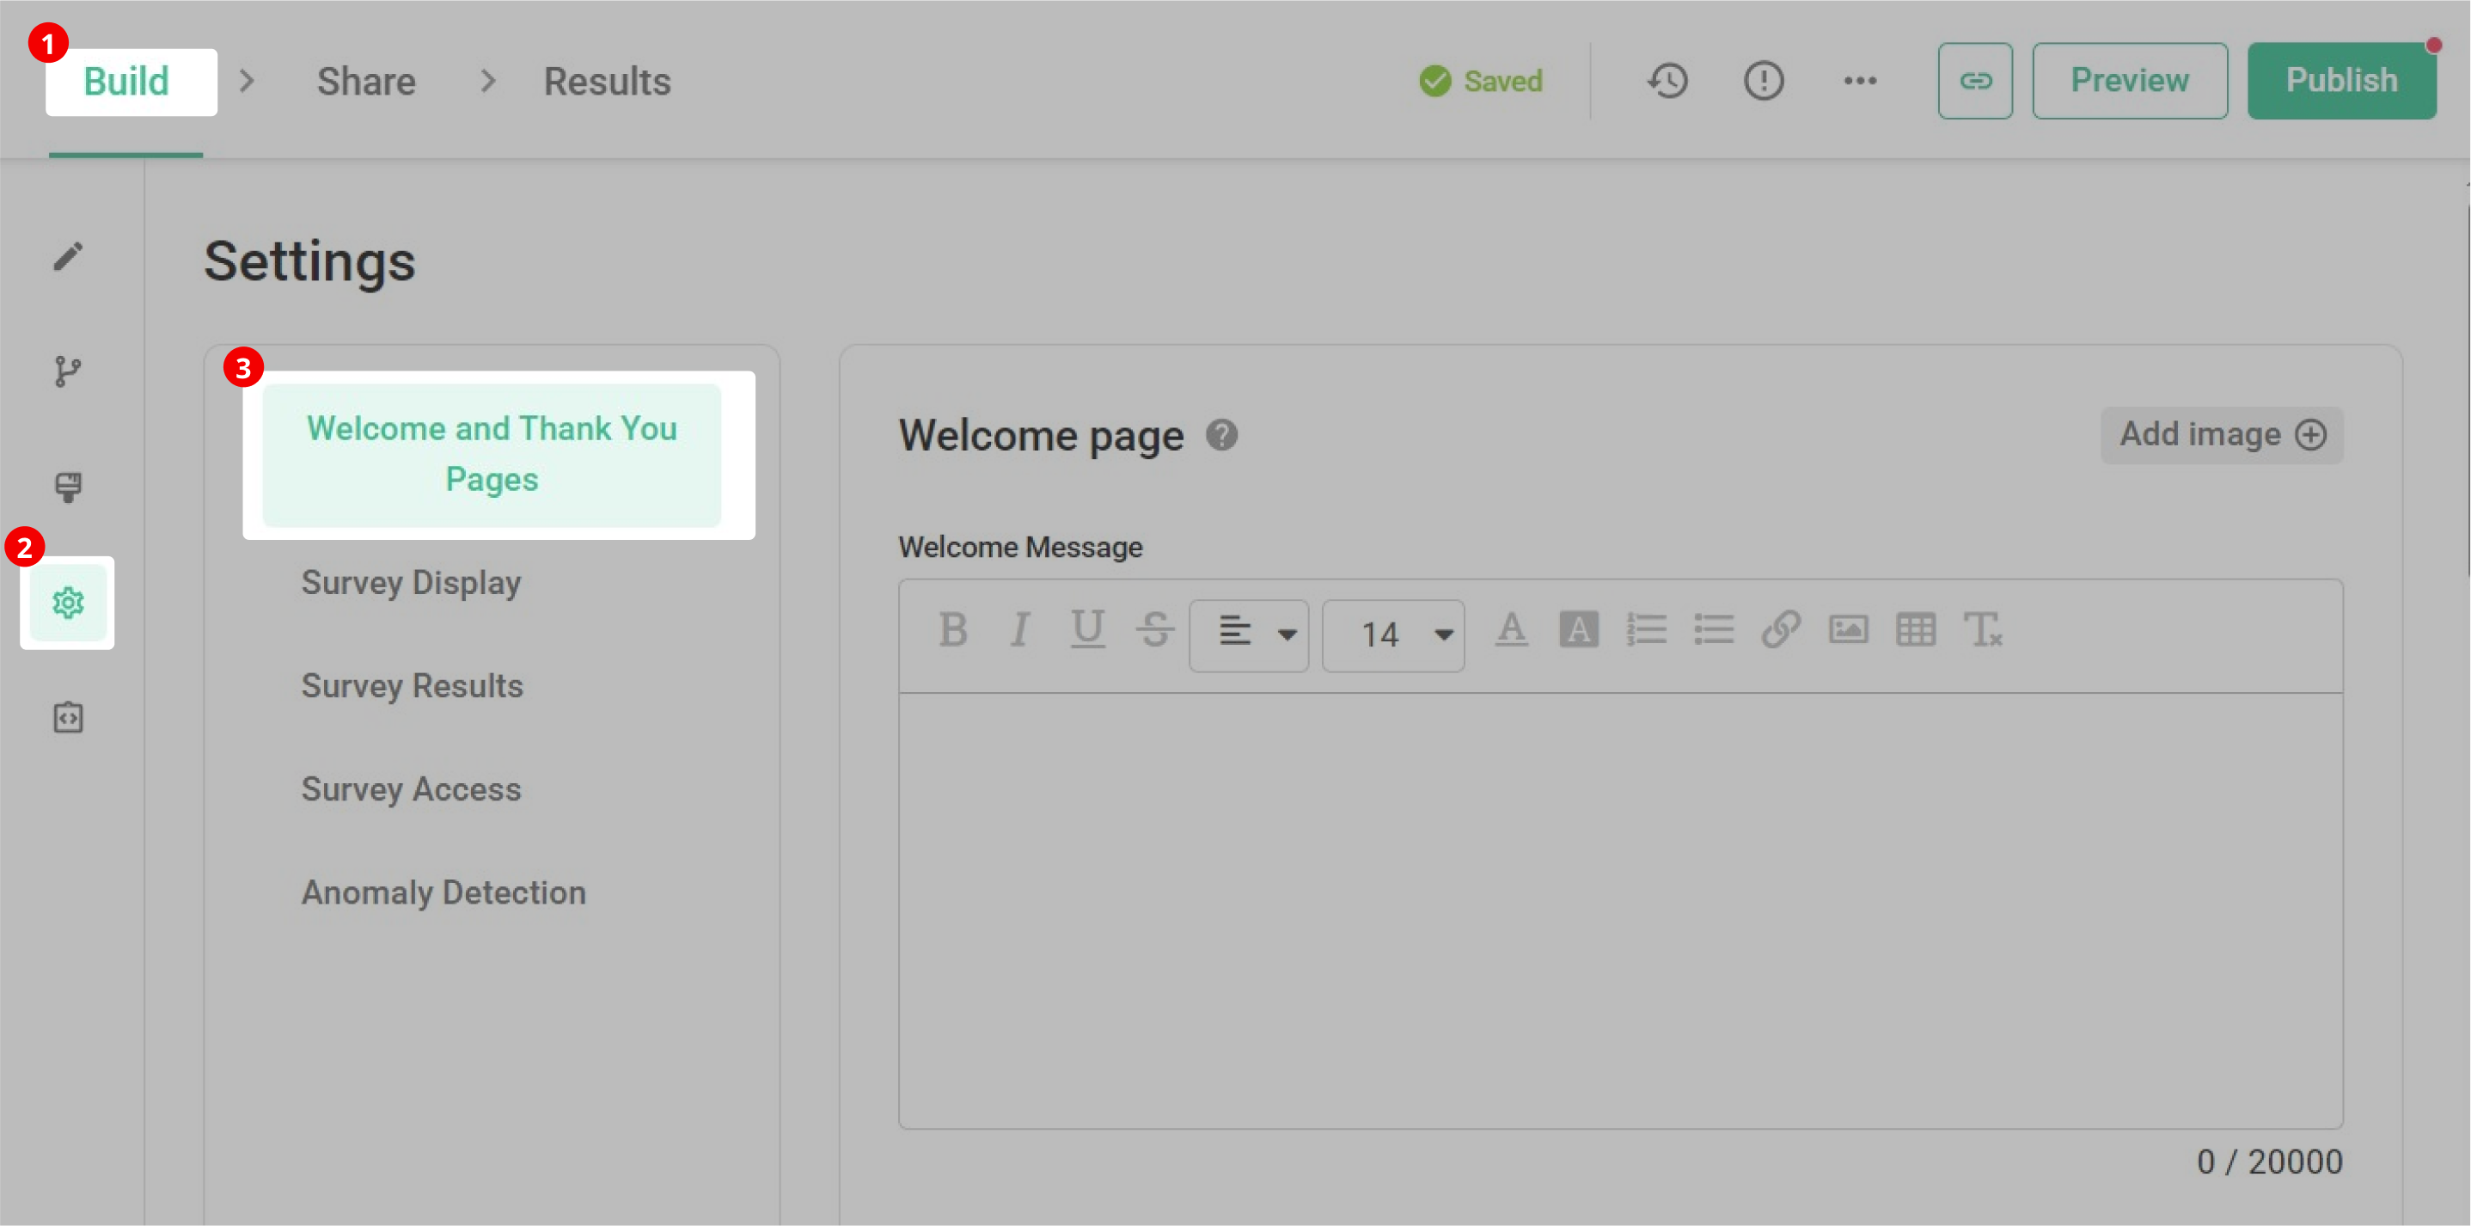This screenshot has height=1226, width=2471.
Task: Open the text alignment dropdown
Action: 1248,634
